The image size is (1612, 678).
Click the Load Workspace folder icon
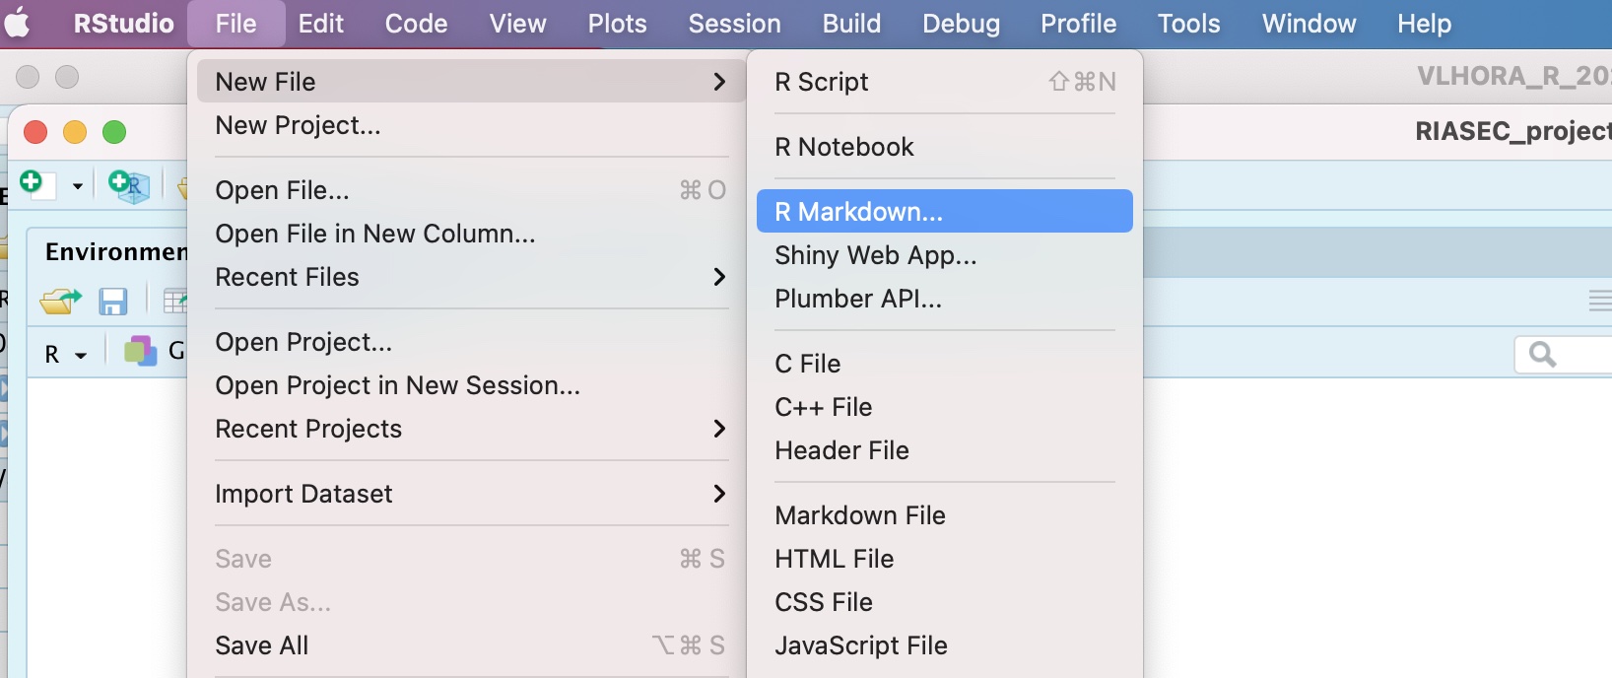pos(60,301)
